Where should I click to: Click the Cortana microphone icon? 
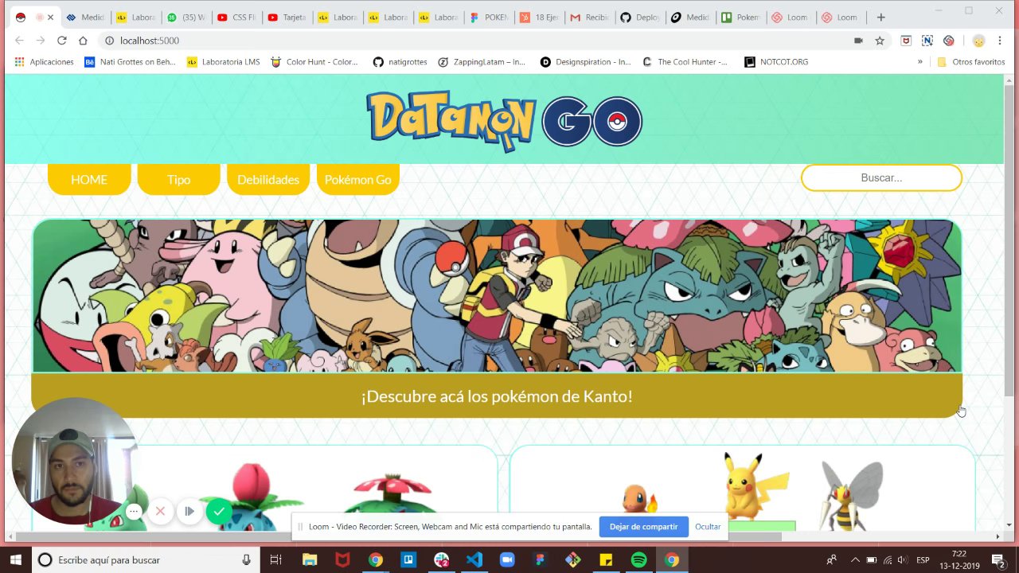pos(246,559)
